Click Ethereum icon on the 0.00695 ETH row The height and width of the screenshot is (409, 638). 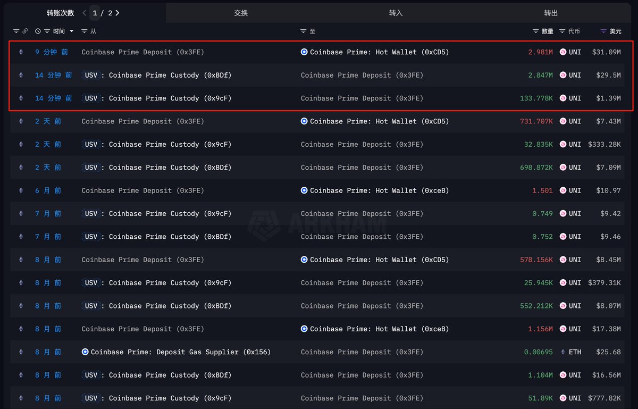[x=21, y=352]
